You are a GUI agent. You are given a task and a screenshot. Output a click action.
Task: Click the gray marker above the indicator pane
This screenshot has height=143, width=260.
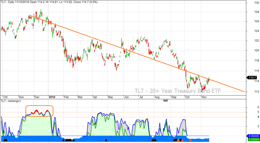point(165,101)
